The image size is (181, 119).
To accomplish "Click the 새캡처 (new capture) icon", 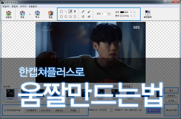I will point(9,14).
